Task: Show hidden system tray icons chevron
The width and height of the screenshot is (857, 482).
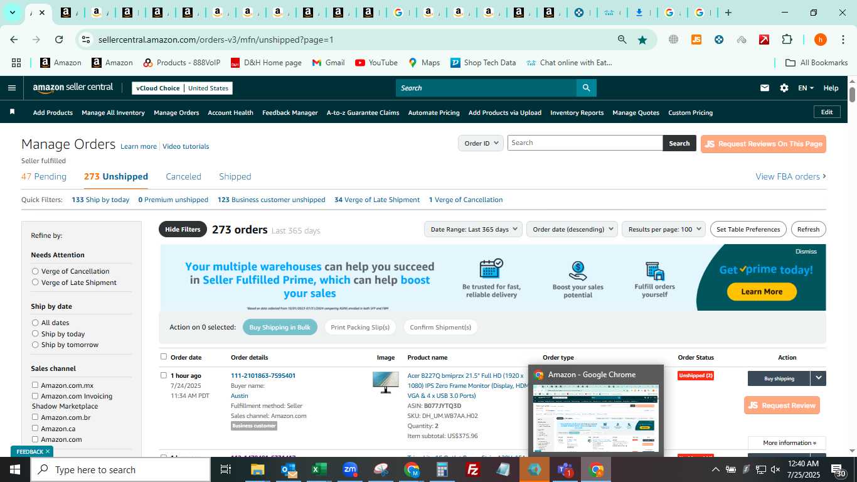Action: coord(715,469)
